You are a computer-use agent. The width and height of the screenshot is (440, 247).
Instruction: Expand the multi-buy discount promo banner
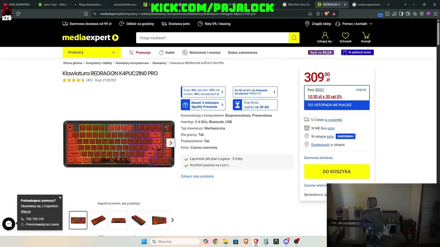pos(203,92)
